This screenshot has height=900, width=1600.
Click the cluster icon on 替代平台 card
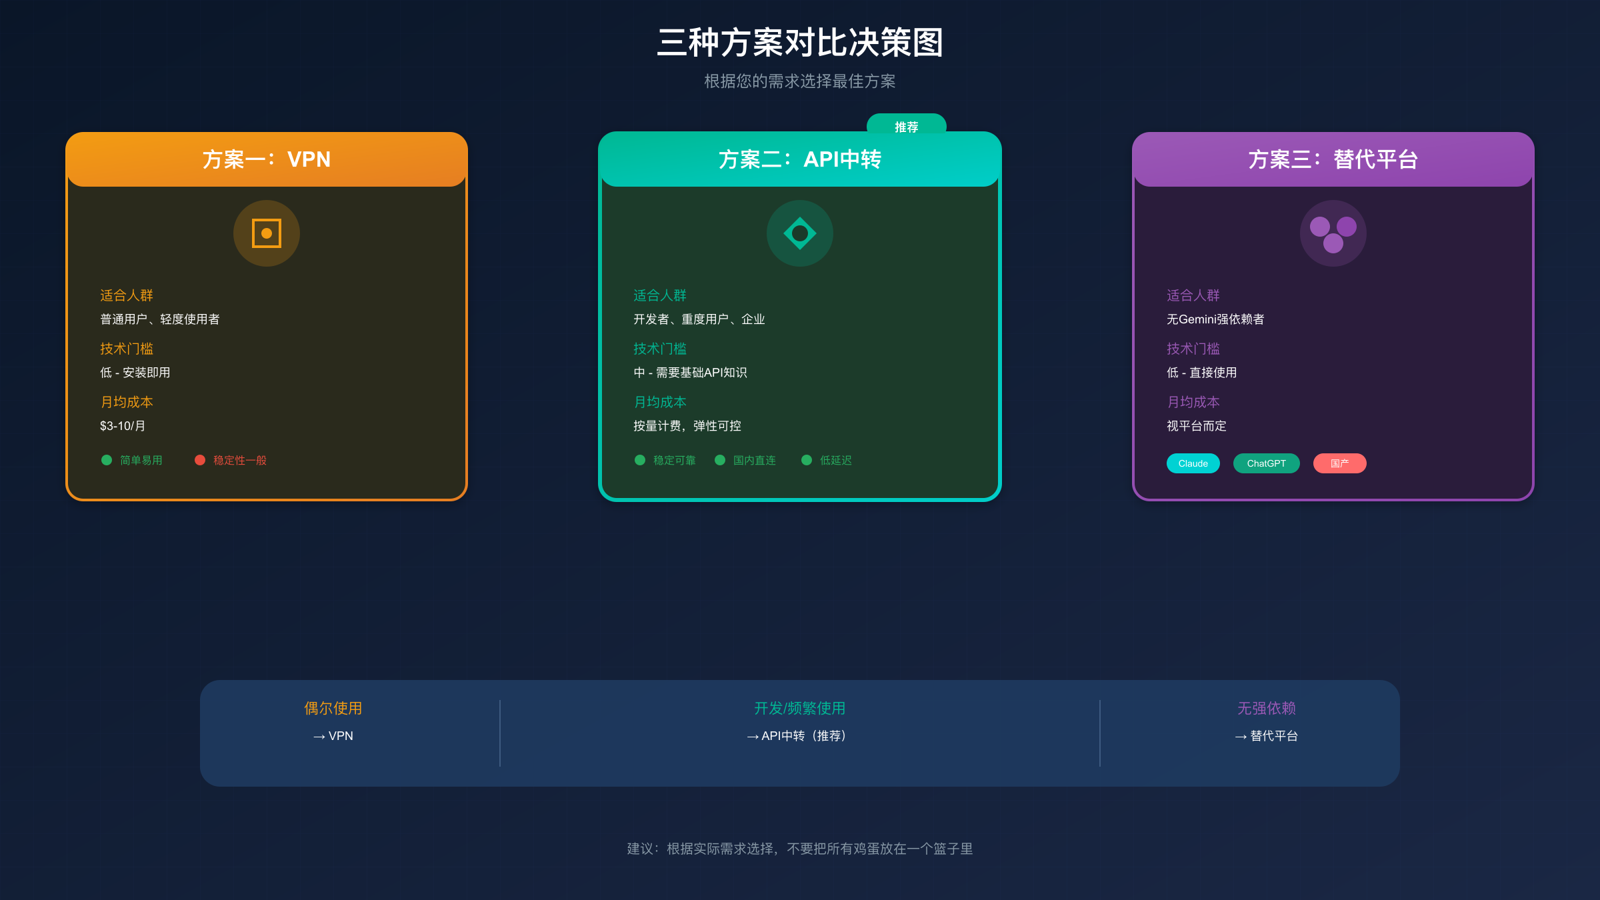1333,233
